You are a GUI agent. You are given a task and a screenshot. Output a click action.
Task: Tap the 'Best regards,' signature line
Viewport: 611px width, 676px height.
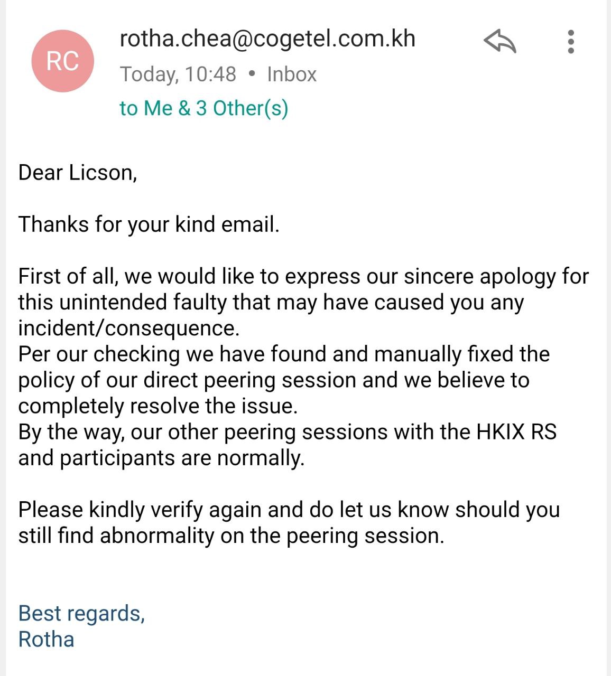click(x=81, y=614)
